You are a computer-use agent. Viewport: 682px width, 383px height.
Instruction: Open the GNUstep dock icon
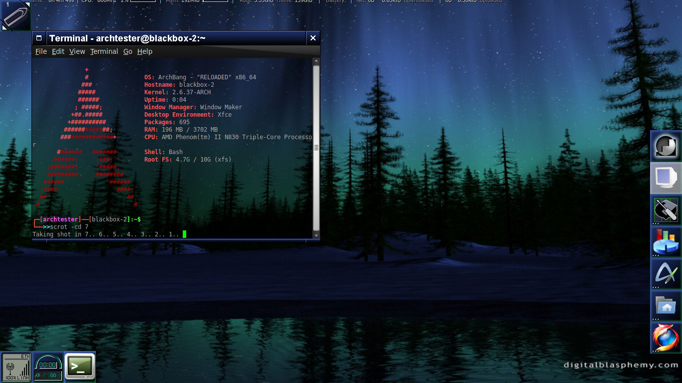666,146
